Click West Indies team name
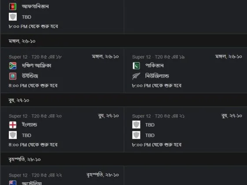Viewport: 247px width, 185px height. tap(30, 76)
